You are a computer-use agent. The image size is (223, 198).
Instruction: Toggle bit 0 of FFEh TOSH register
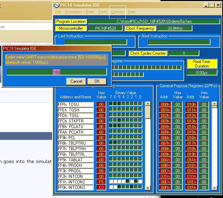(140, 109)
